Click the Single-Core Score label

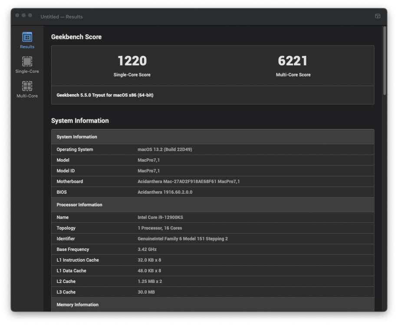coord(132,75)
